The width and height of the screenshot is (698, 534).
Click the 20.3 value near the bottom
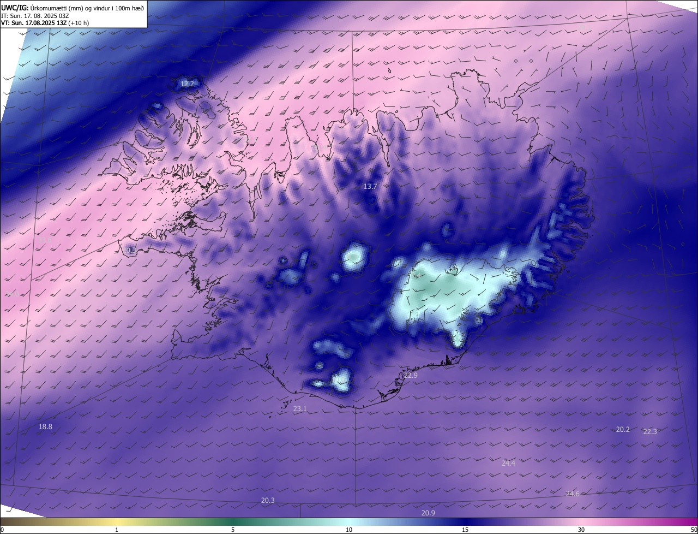point(268,501)
